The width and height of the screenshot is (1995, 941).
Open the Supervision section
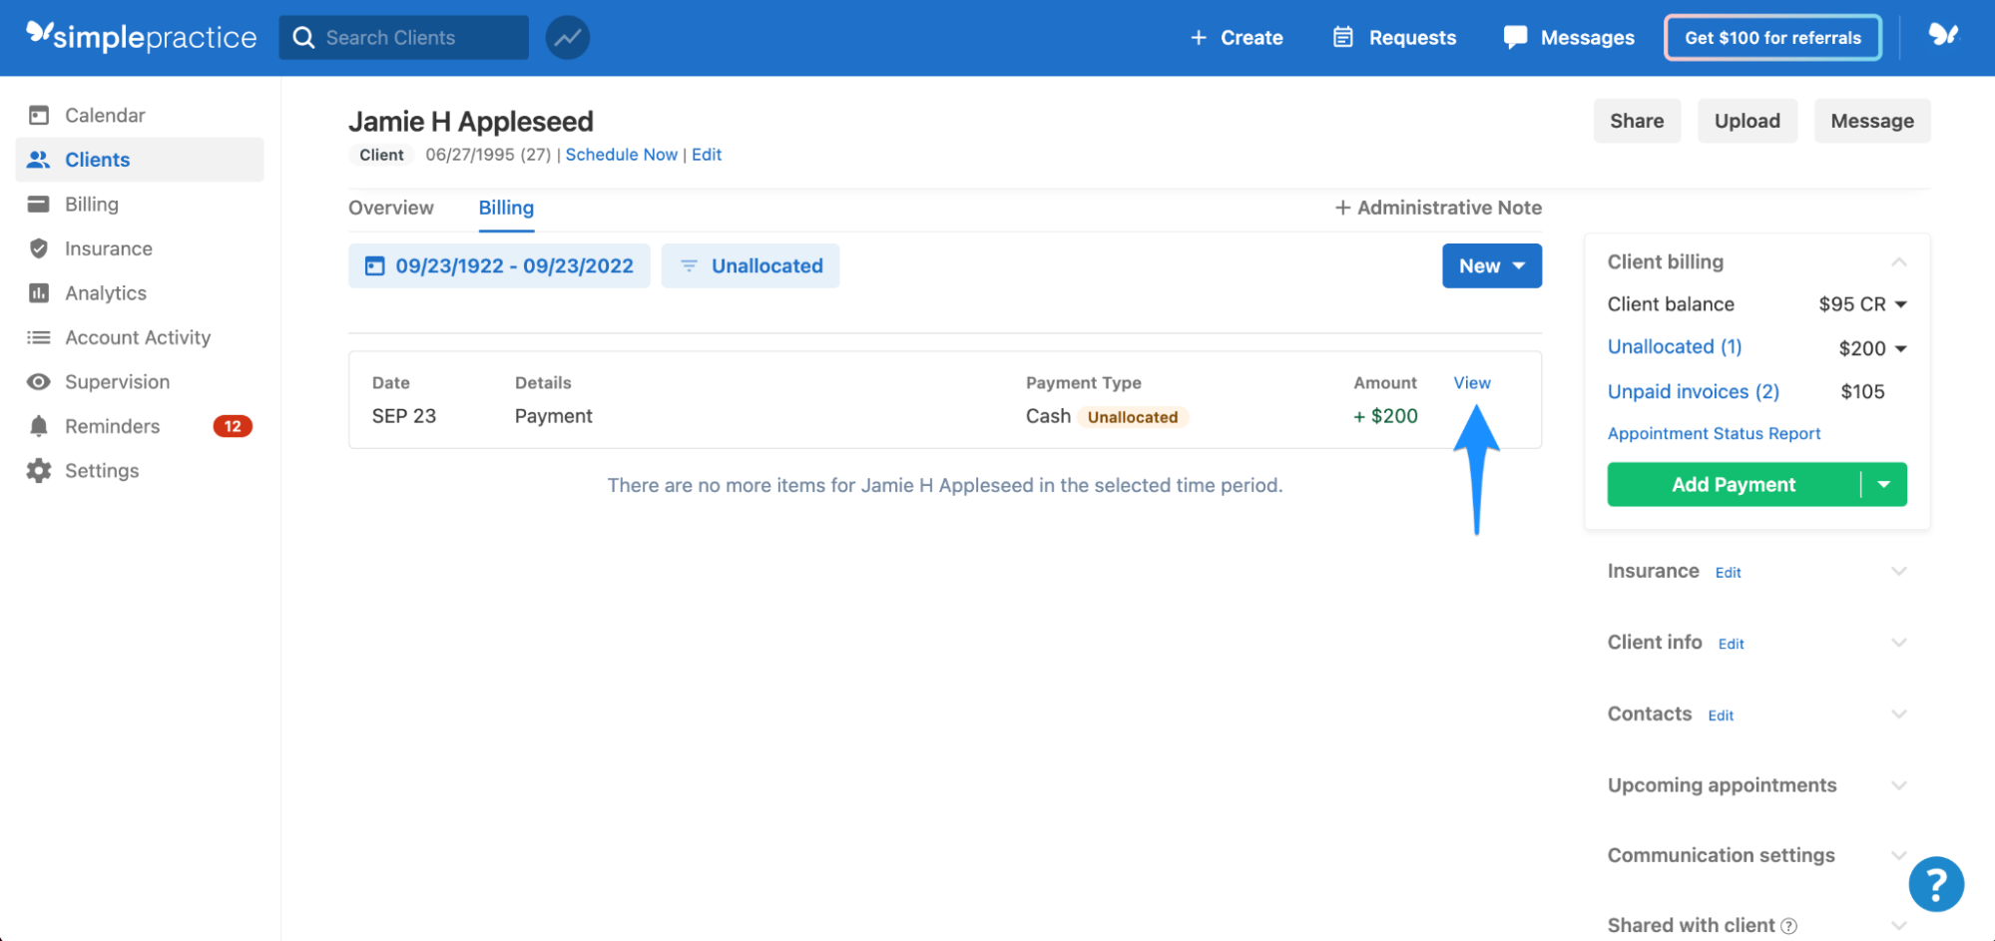coord(117,381)
